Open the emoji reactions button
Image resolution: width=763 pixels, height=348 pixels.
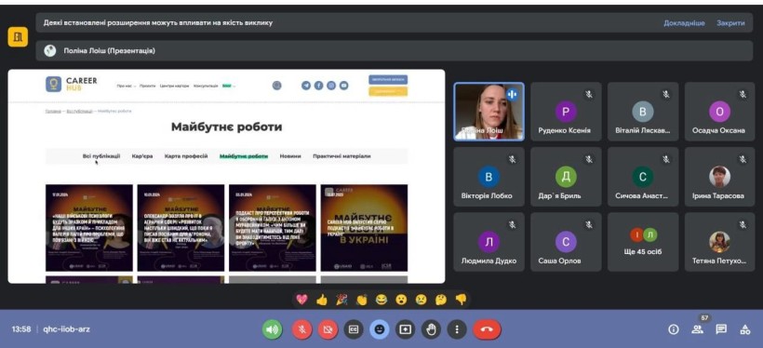click(380, 329)
